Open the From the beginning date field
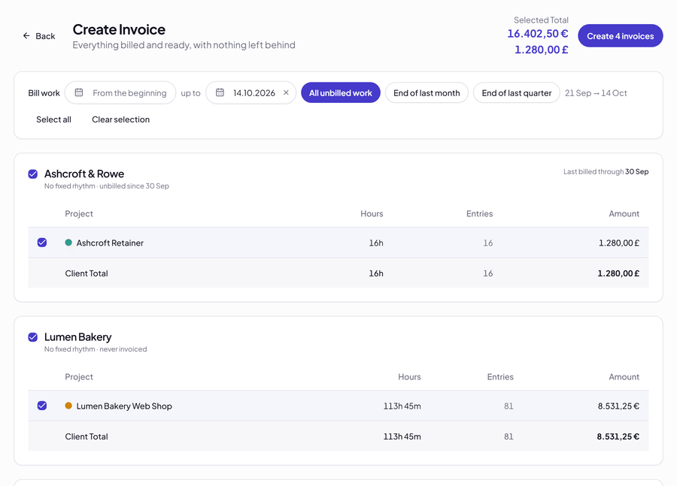 pyautogui.click(x=120, y=92)
